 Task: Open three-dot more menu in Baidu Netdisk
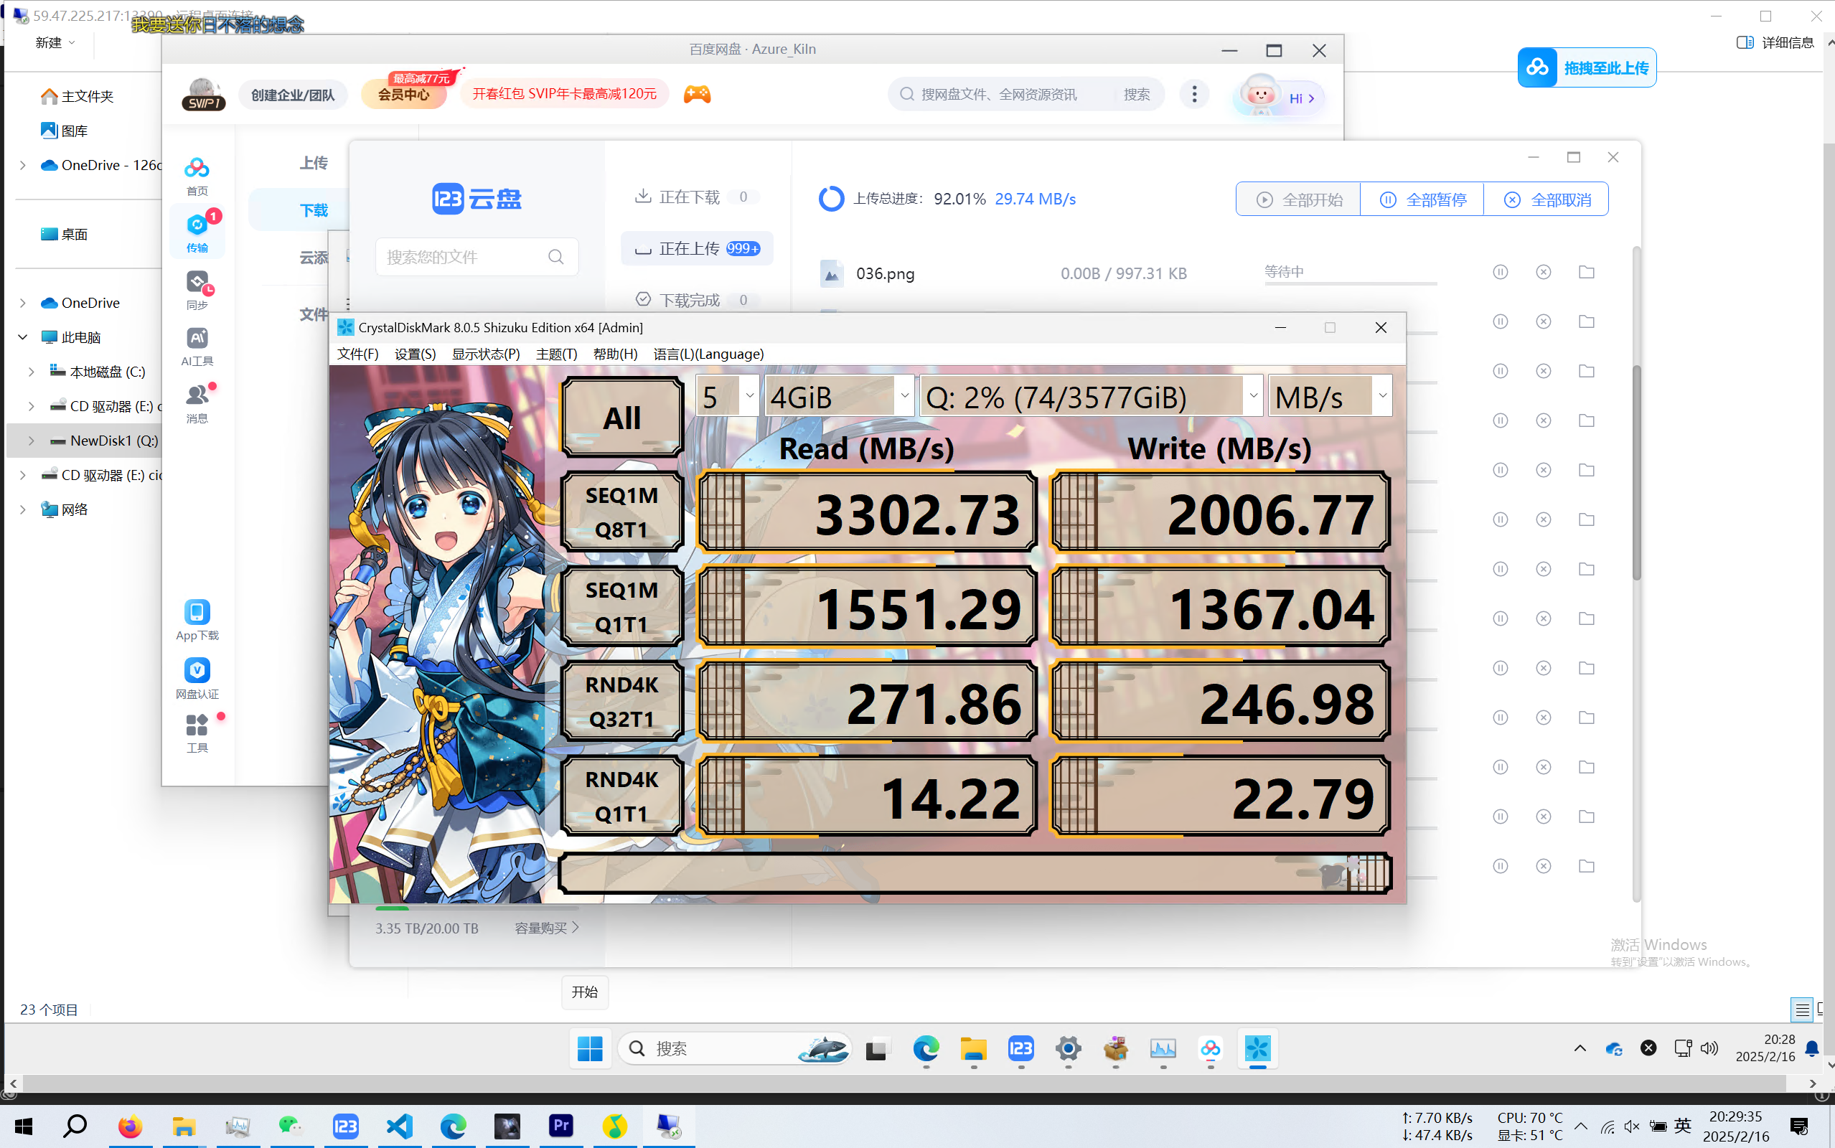(1194, 94)
